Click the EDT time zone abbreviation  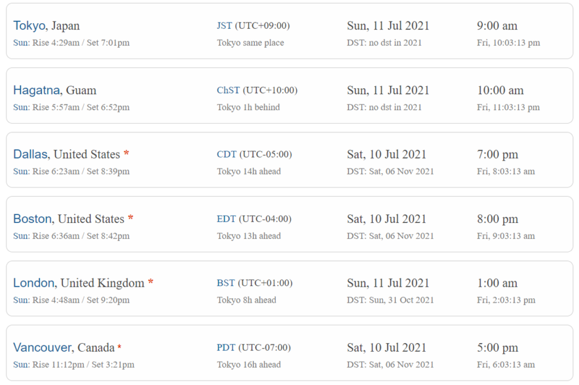click(x=226, y=218)
